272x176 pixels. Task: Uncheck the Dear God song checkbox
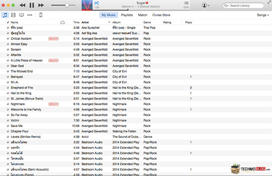pos(8,66)
